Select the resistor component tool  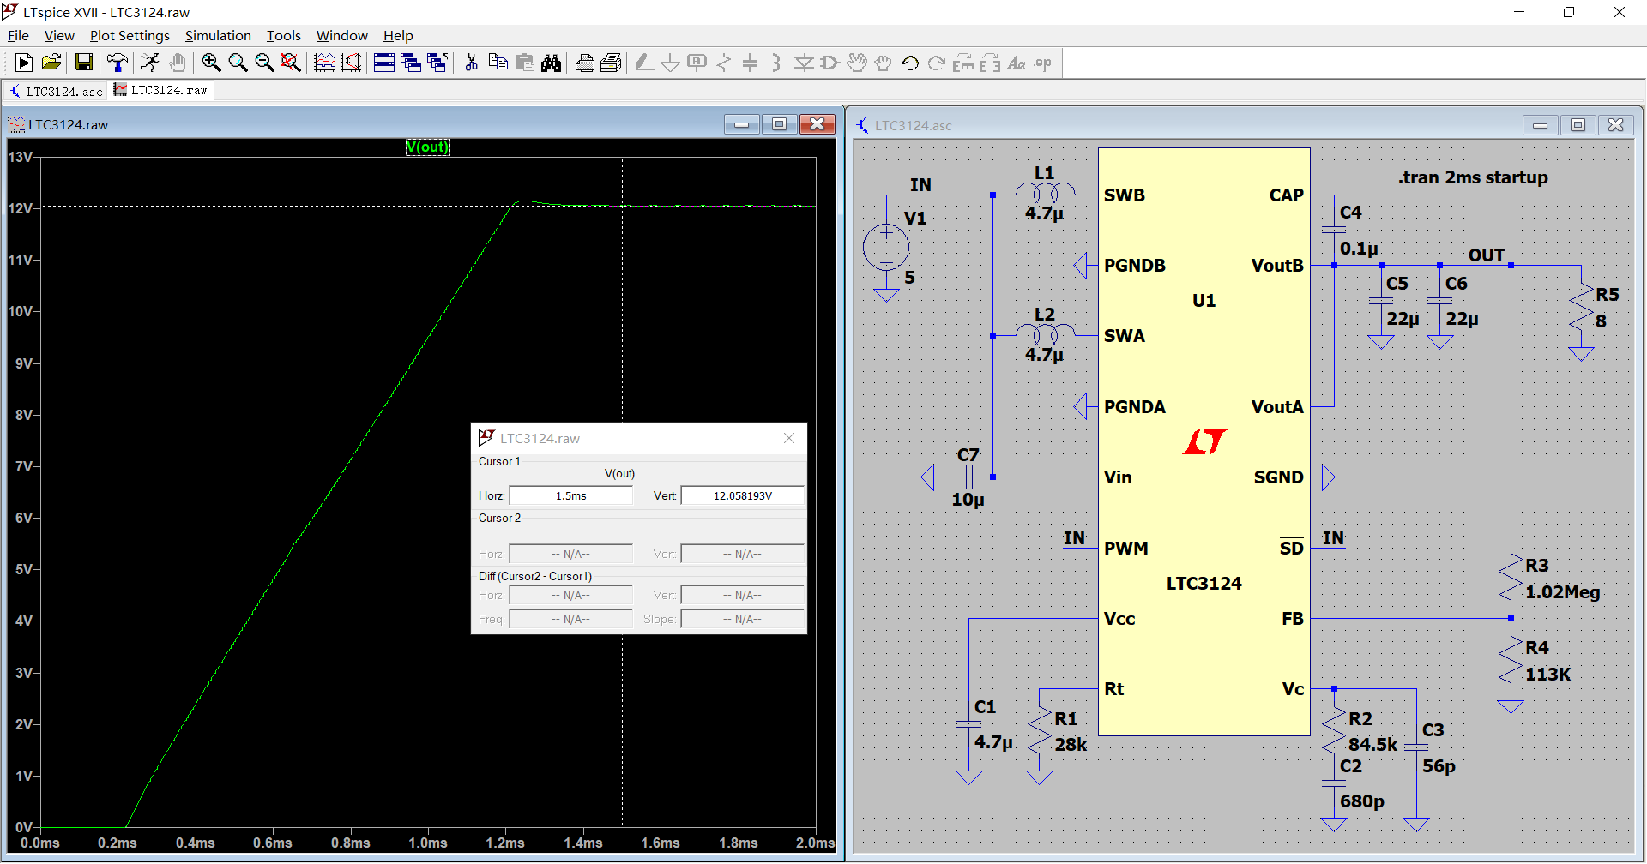click(724, 63)
